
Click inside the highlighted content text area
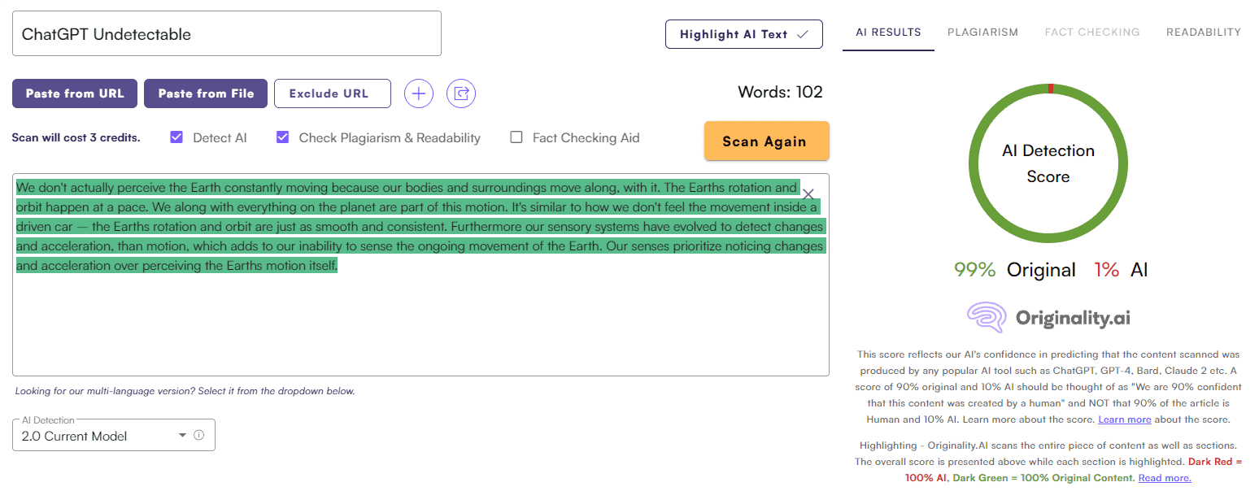coord(420,275)
